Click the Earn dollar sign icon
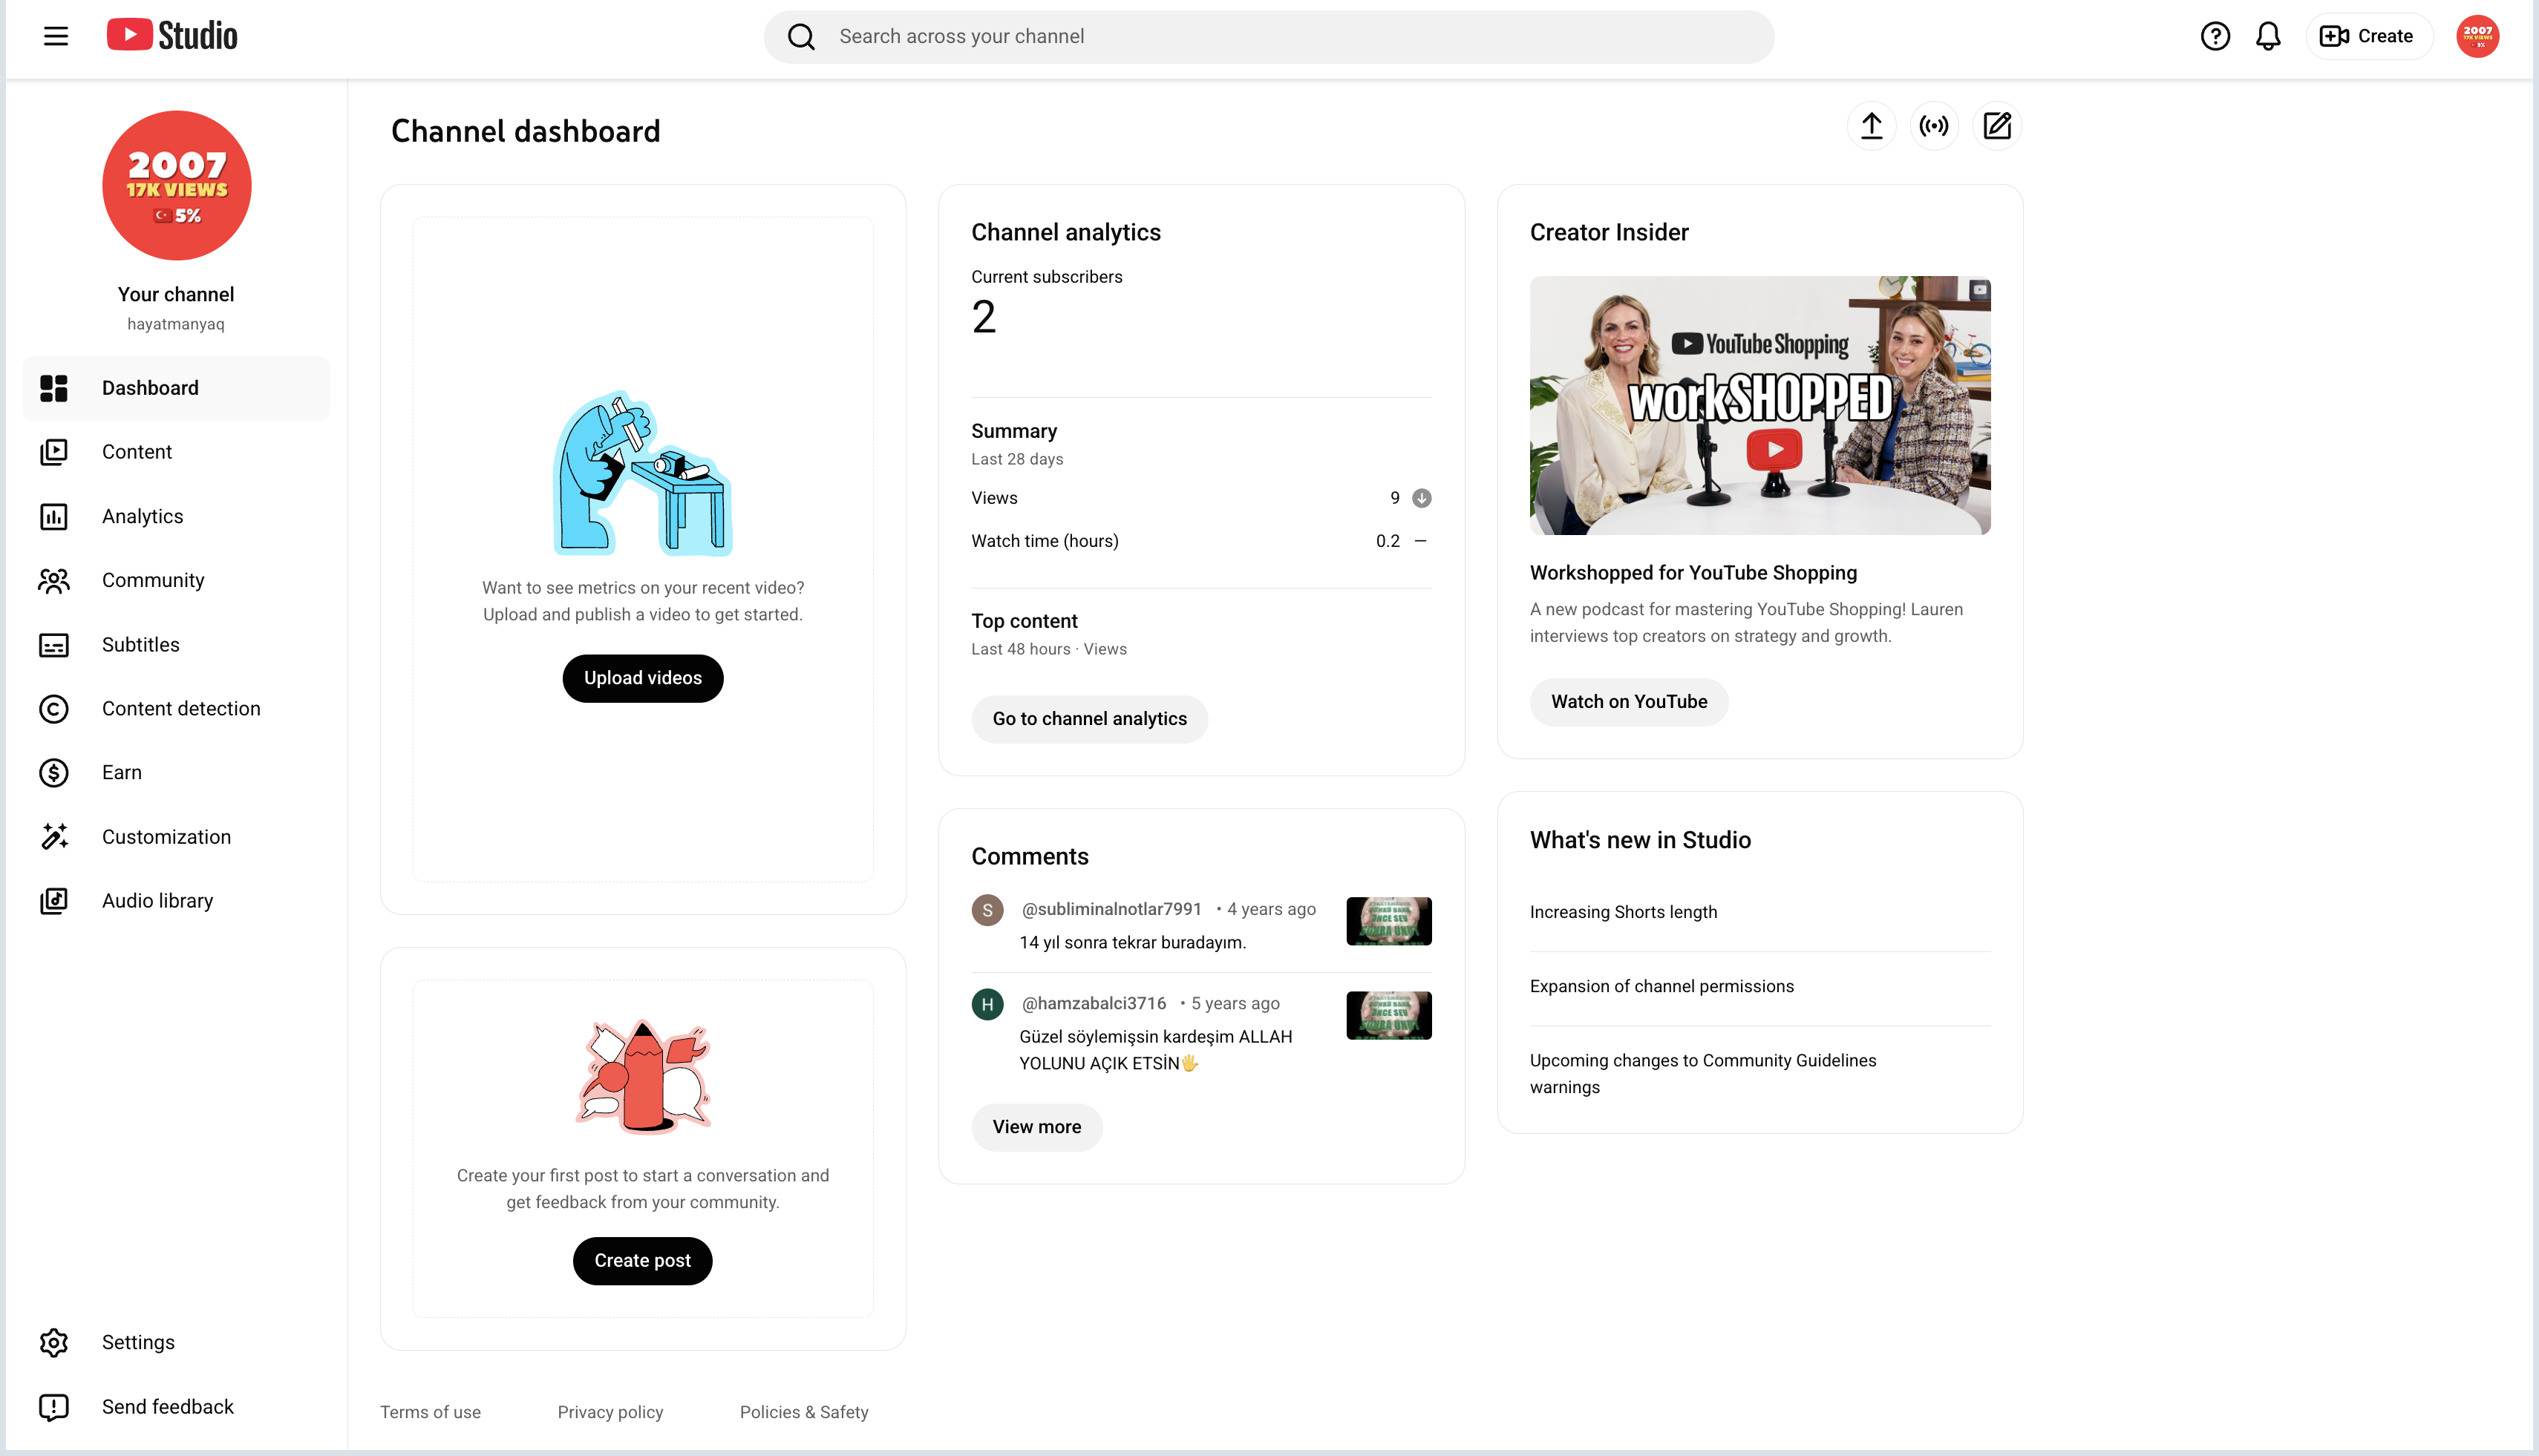Image resolution: width=2539 pixels, height=1456 pixels. (54, 773)
